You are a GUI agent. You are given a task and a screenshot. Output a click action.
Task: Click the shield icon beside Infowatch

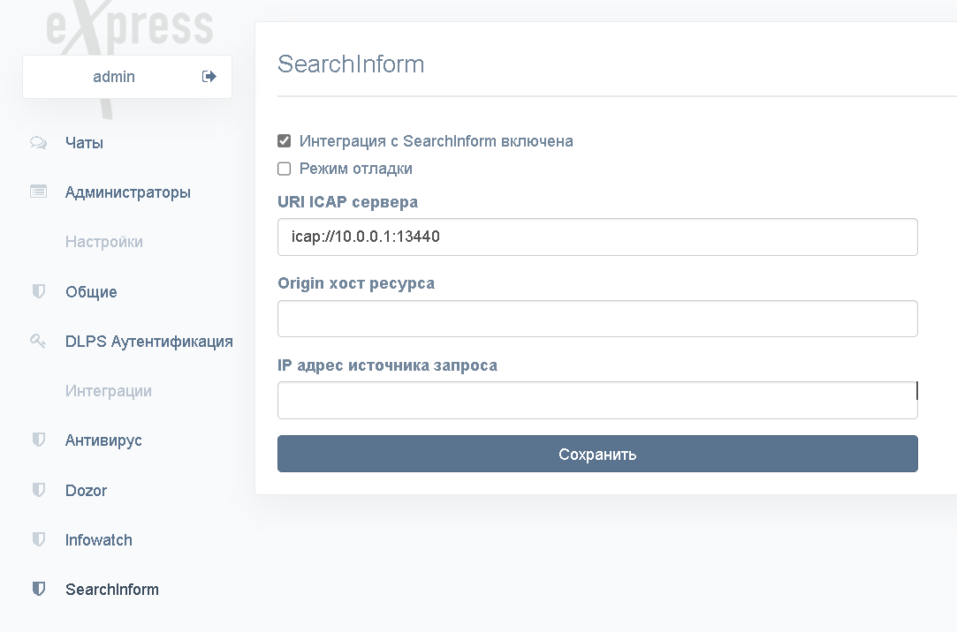[x=39, y=539]
